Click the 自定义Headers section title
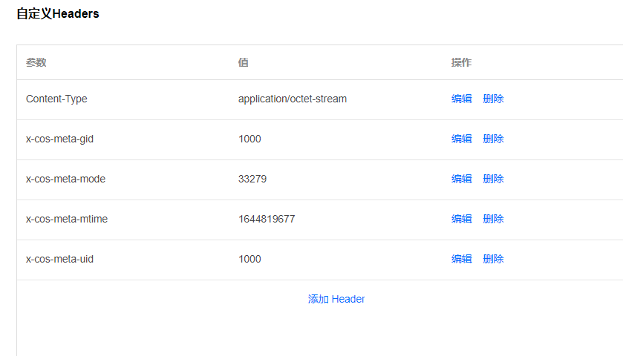Viewport: 623px width, 356px height. pyautogui.click(x=58, y=14)
